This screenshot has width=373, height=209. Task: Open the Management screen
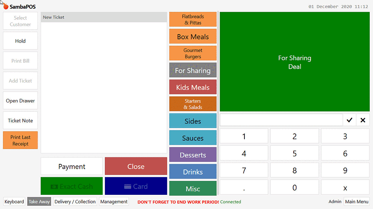(x=114, y=201)
